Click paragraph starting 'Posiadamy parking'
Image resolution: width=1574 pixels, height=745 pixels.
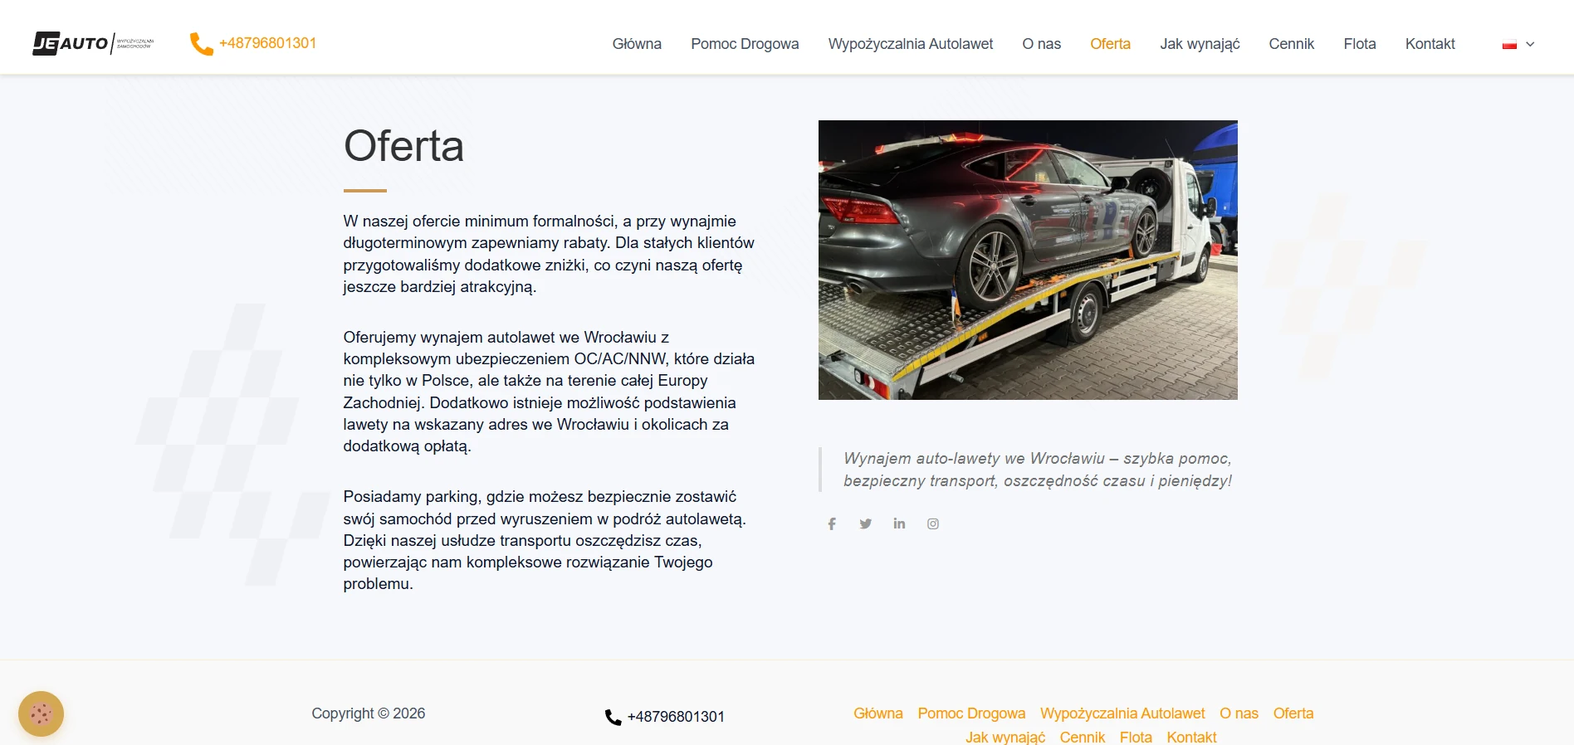click(545, 540)
